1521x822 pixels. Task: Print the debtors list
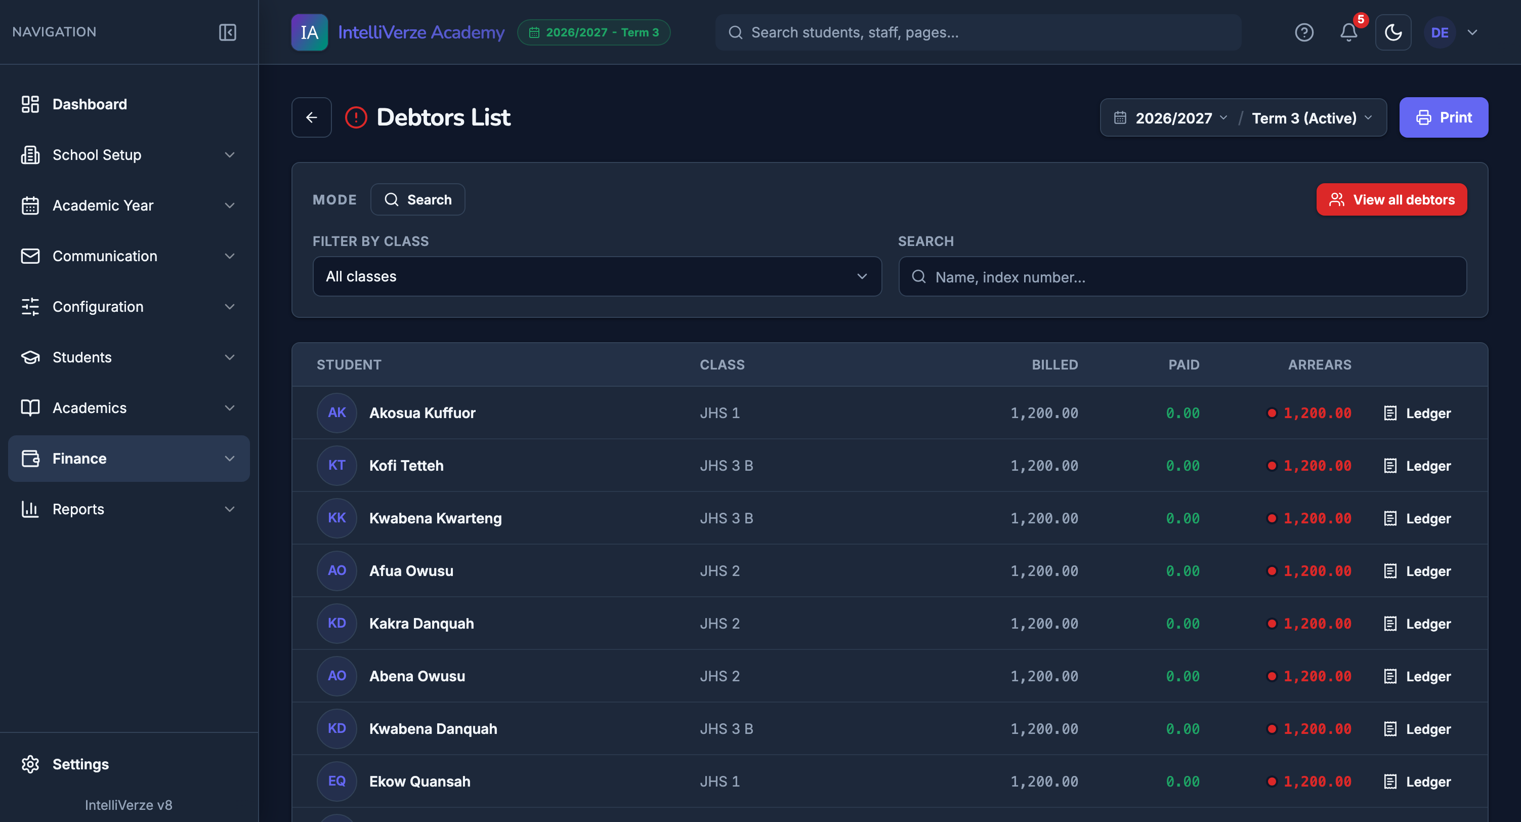pyautogui.click(x=1443, y=117)
